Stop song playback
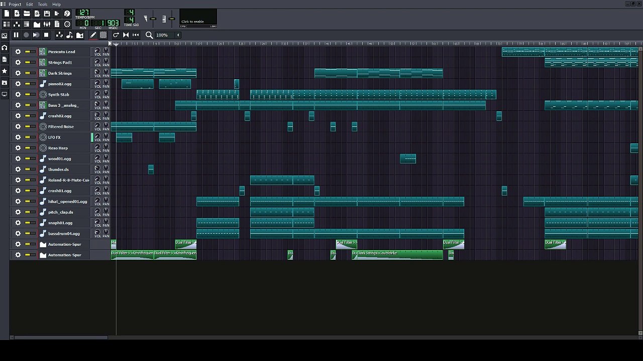Image resolution: width=643 pixels, height=361 pixels. coord(46,35)
